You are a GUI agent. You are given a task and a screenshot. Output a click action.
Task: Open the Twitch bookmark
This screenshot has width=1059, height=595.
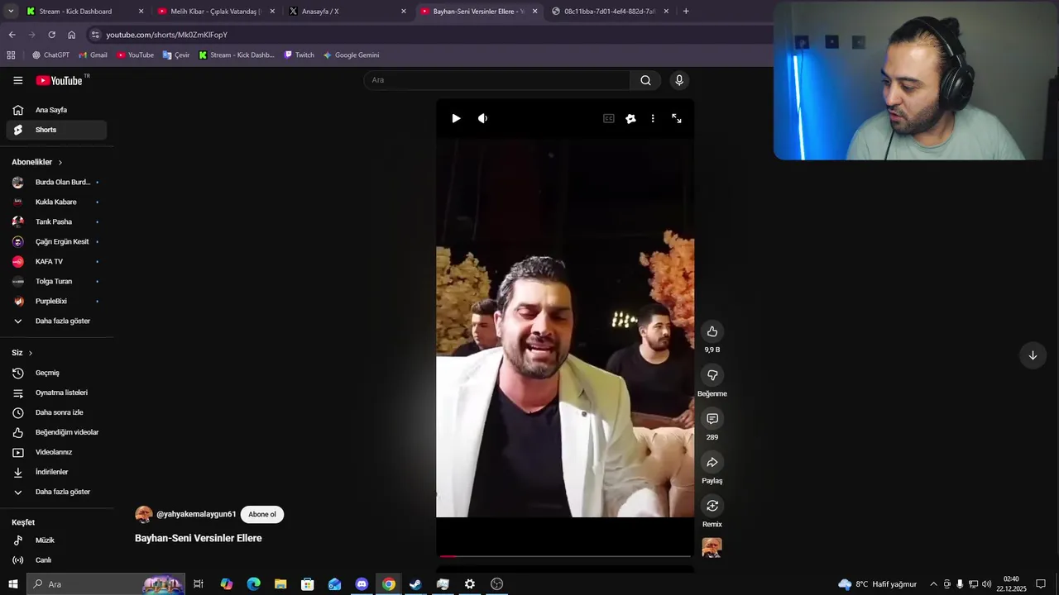click(x=299, y=55)
